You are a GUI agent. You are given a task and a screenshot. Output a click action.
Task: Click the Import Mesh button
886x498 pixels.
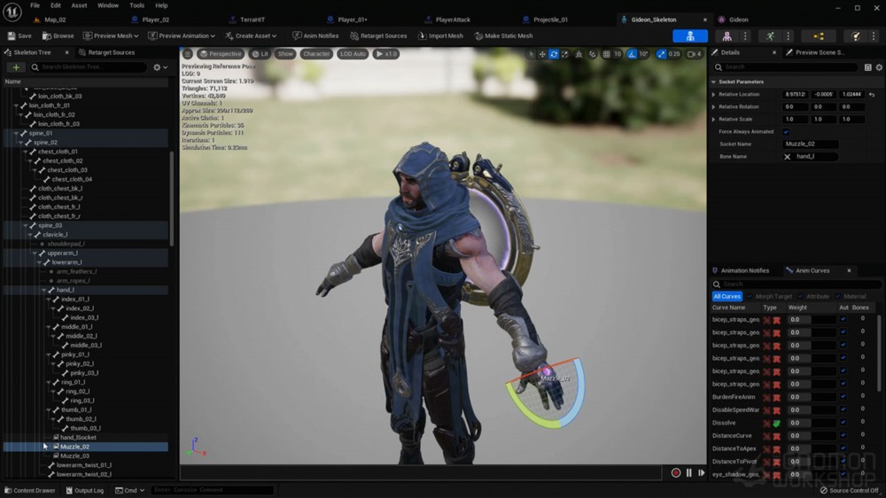pos(440,35)
